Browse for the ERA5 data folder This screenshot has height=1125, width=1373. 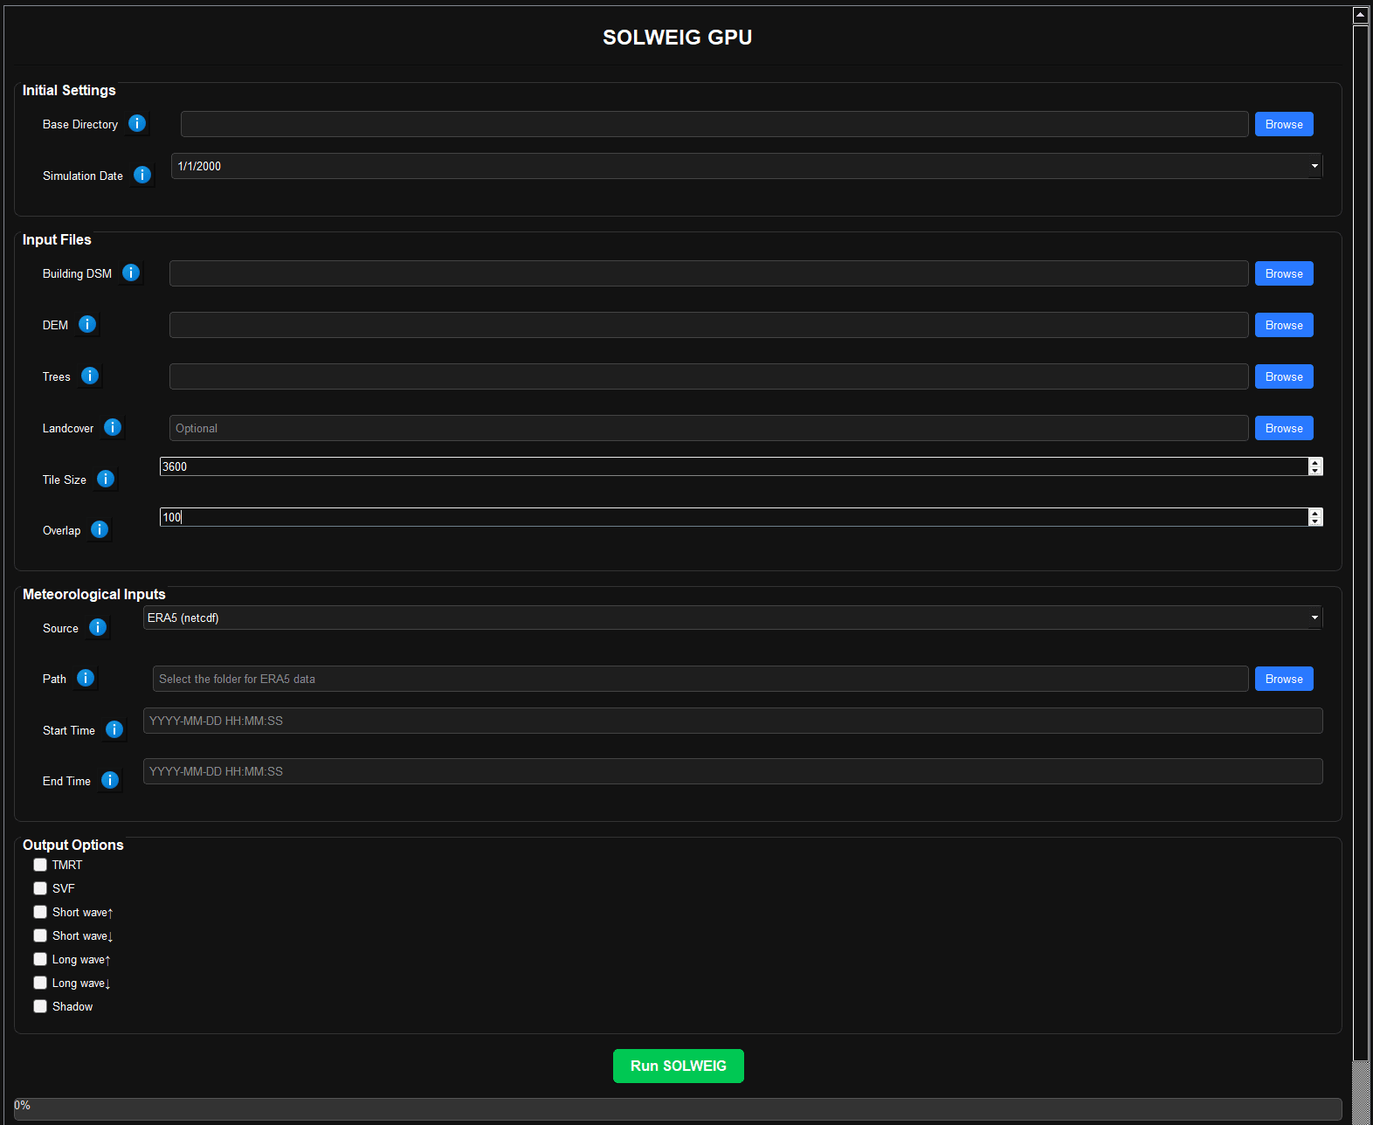(x=1284, y=679)
